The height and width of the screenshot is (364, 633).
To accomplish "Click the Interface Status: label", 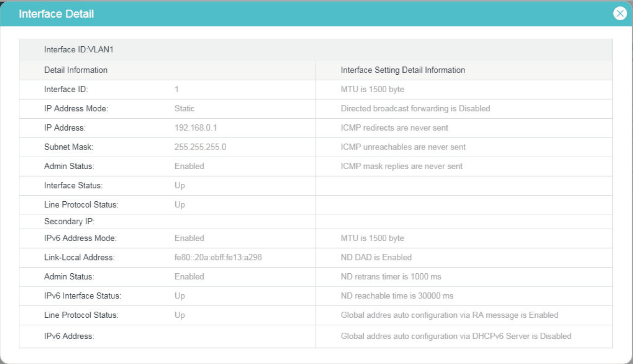I will pyautogui.click(x=73, y=186).
